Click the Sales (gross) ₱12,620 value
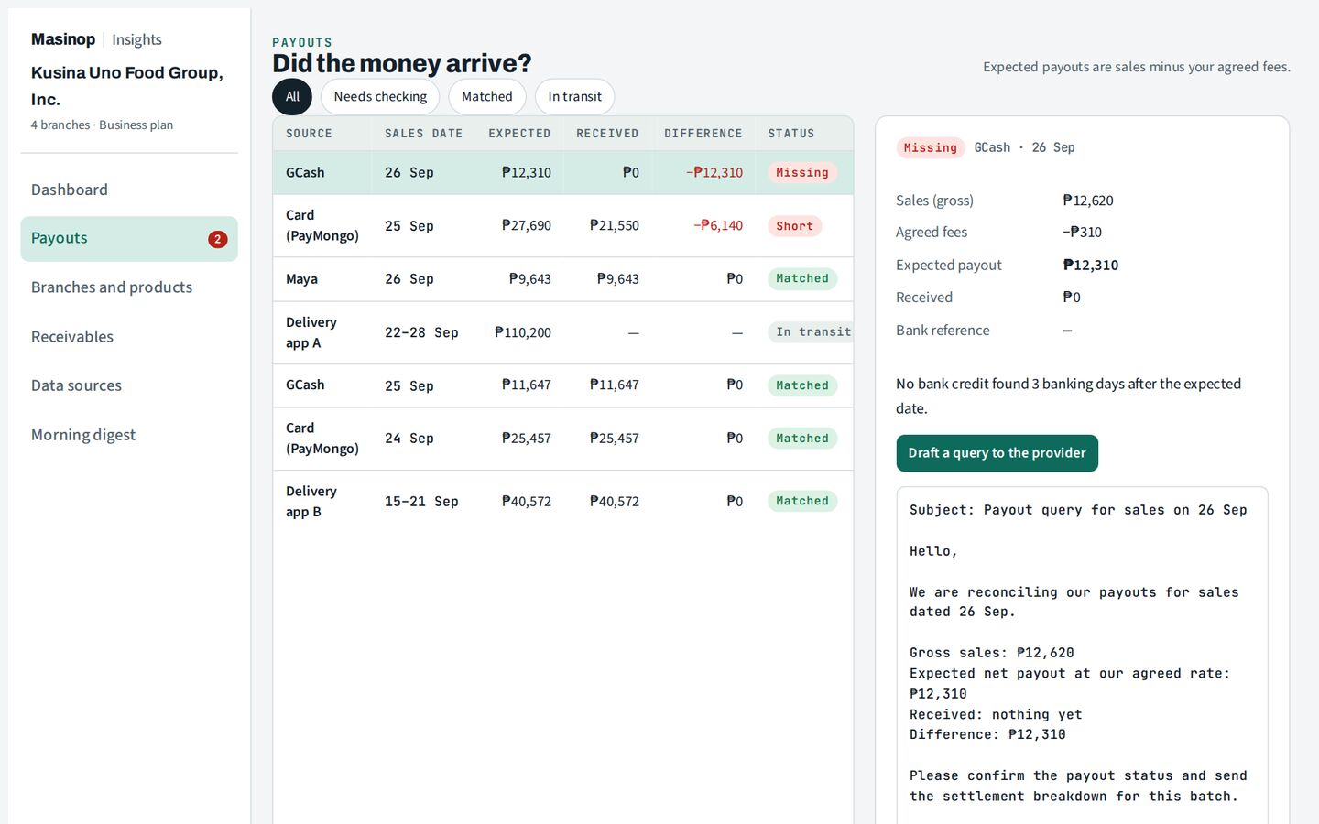This screenshot has width=1319, height=824. [x=1088, y=201]
